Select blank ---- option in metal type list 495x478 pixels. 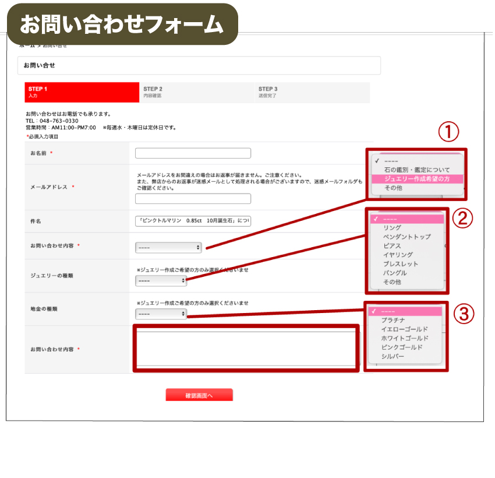[x=405, y=311]
